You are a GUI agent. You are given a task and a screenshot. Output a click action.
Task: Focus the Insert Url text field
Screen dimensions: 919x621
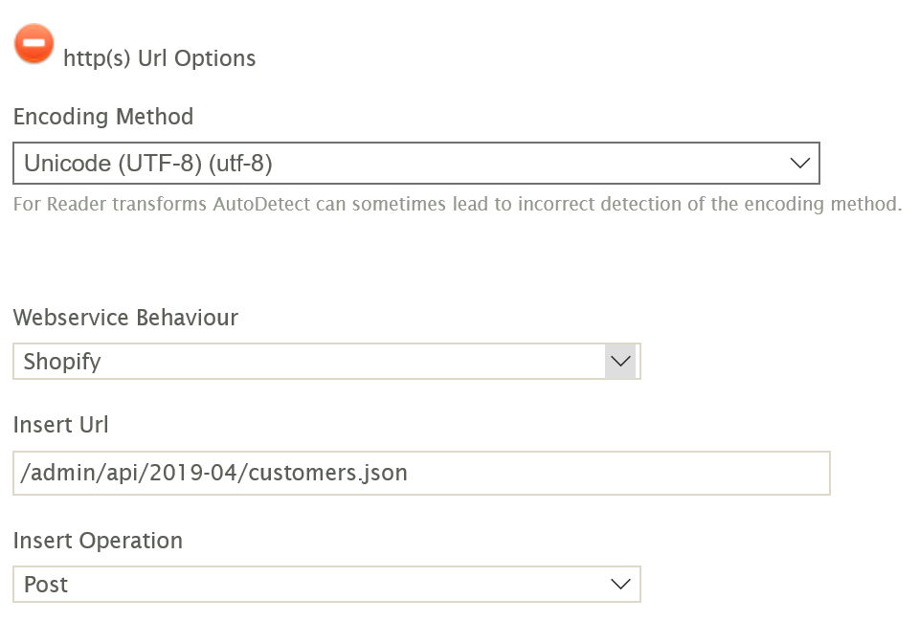click(x=421, y=474)
